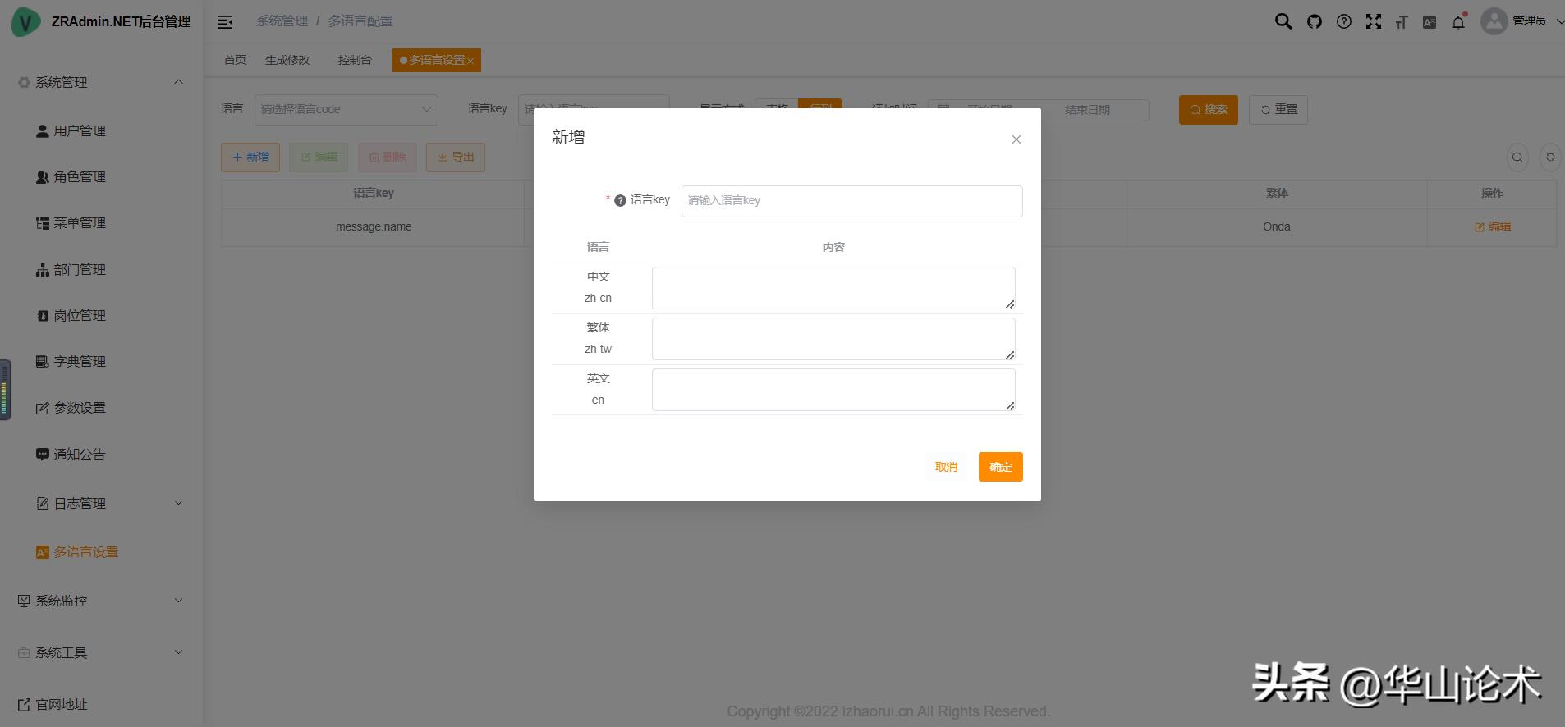Click the 管理员 user avatar
The image size is (1565, 727).
pos(1494,21)
